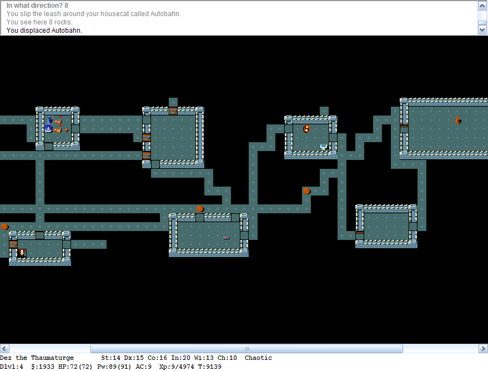Click the doorway on the wizard room's right wall

[x=76, y=129]
